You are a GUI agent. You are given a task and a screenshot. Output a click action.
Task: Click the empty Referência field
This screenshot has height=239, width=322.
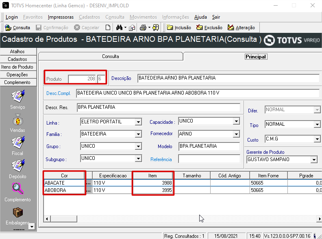(209, 159)
